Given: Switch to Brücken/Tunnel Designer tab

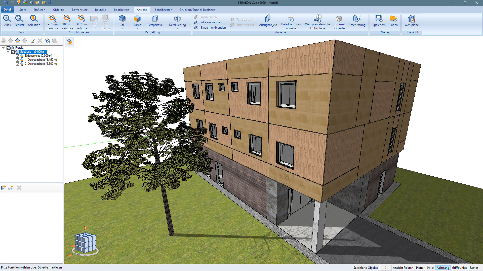Looking at the screenshot, I should 197,10.
